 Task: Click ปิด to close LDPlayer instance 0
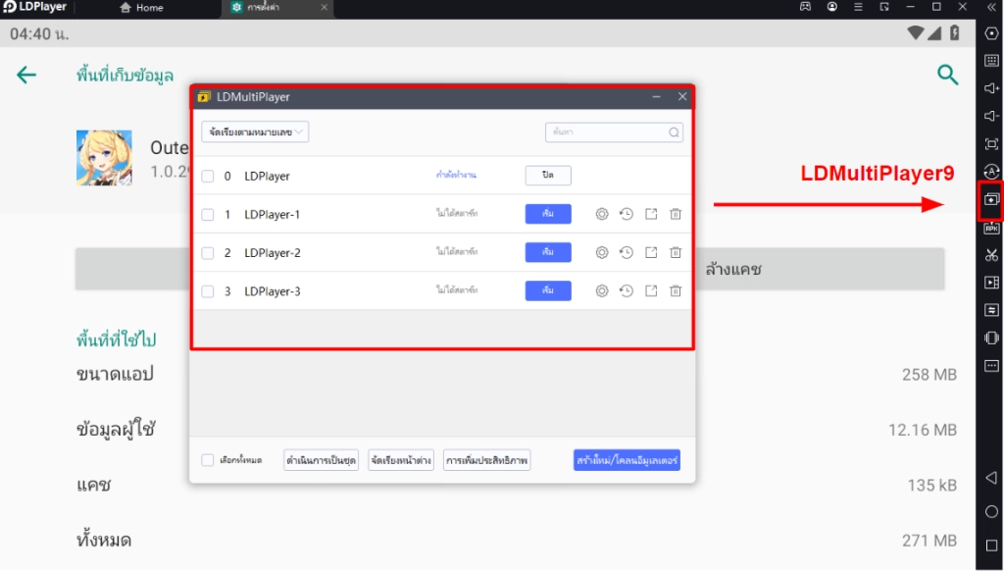click(x=548, y=175)
